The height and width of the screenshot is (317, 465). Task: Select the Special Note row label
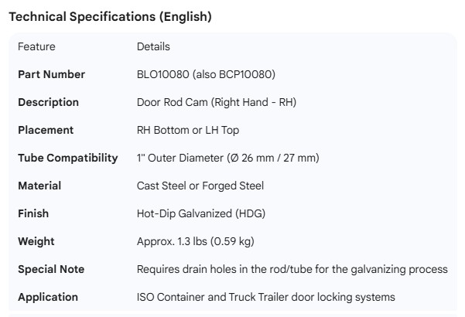click(51, 269)
